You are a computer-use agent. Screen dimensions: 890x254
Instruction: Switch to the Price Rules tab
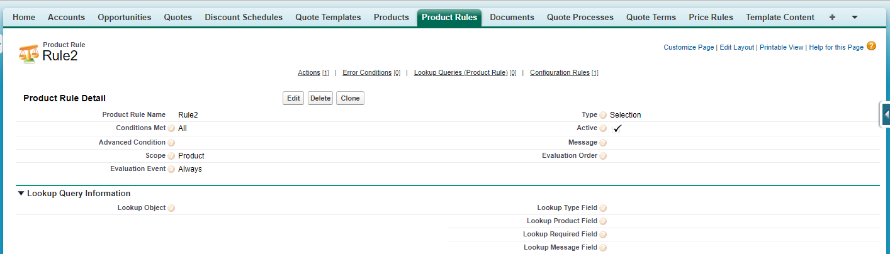tap(711, 18)
